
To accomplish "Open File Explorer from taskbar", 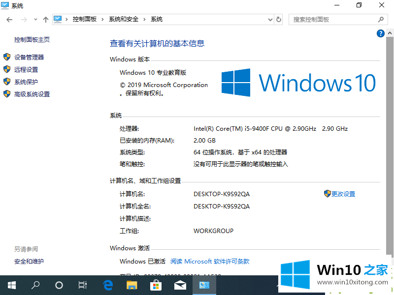I will [131, 285].
